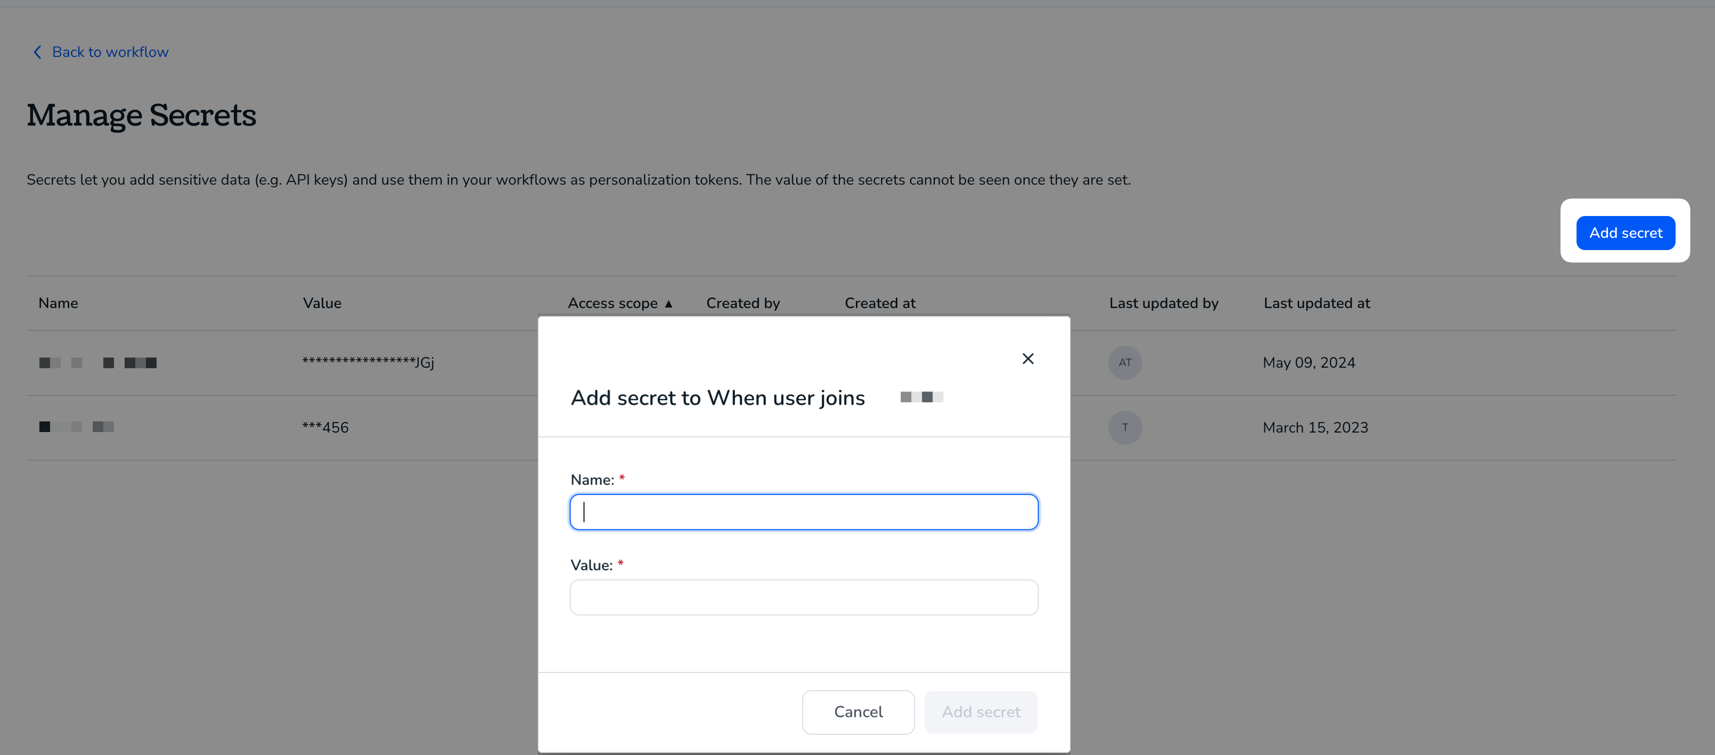Sort by the Name column header
This screenshot has height=755, width=1715.
tap(58, 303)
